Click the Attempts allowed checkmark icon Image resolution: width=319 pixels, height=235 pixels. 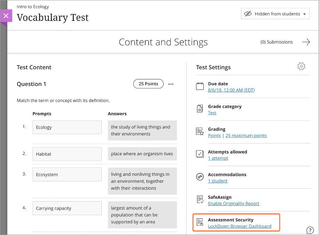[x=200, y=154]
